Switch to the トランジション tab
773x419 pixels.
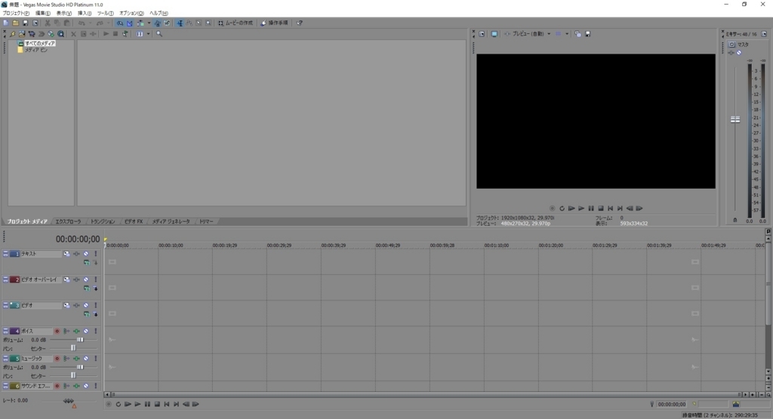click(103, 222)
